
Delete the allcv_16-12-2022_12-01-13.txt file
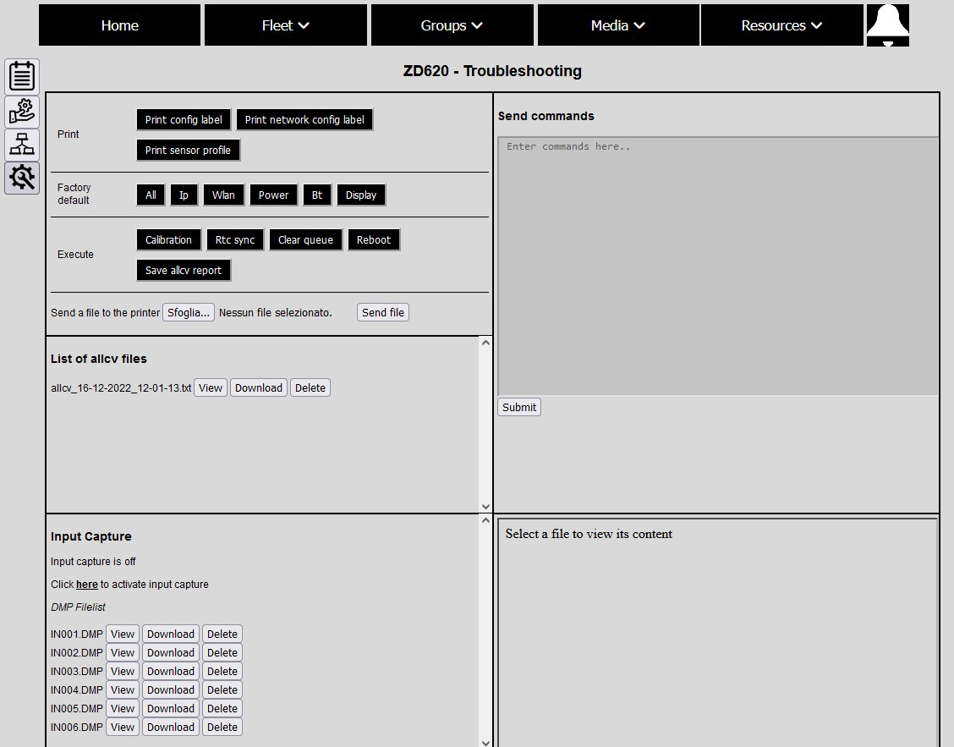(x=310, y=387)
